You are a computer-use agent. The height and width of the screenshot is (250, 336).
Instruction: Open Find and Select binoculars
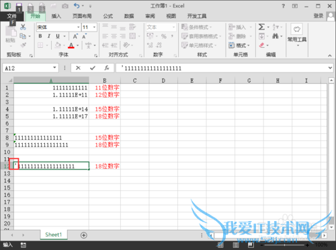(276, 36)
